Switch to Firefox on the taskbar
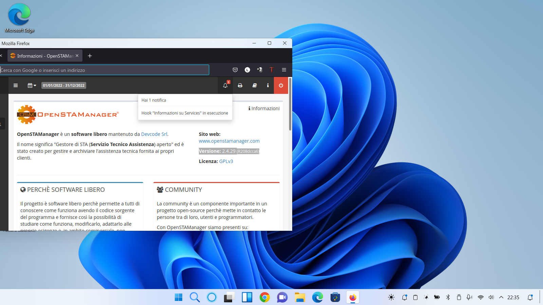This screenshot has height=305, width=543. click(x=353, y=297)
